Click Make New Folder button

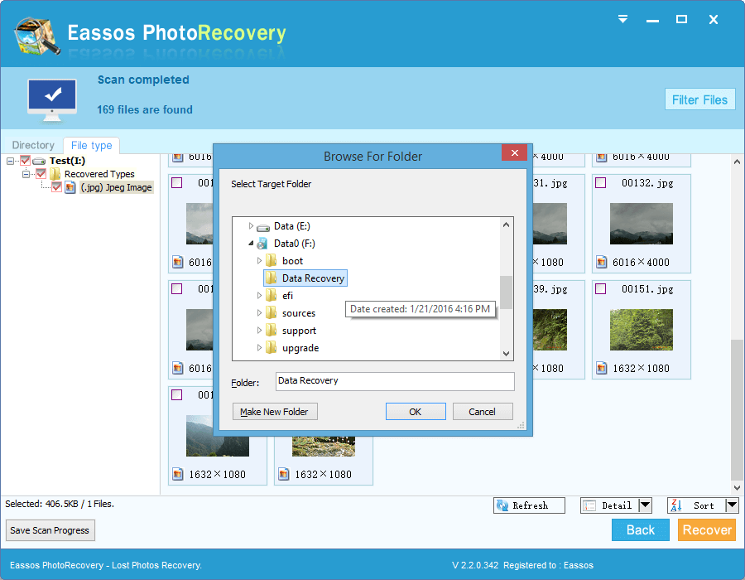point(275,412)
